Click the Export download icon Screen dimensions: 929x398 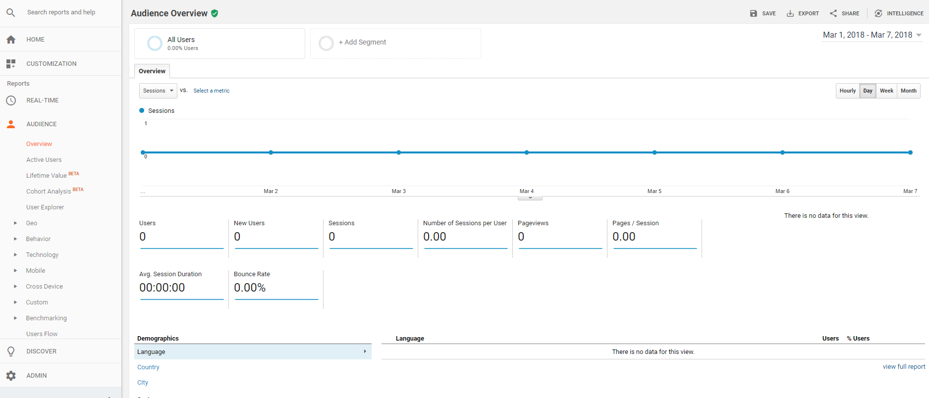click(x=790, y=13)
